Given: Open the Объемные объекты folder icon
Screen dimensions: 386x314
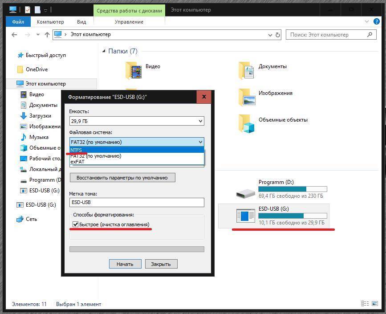Looking at the screenshot, I should point(246,123).
